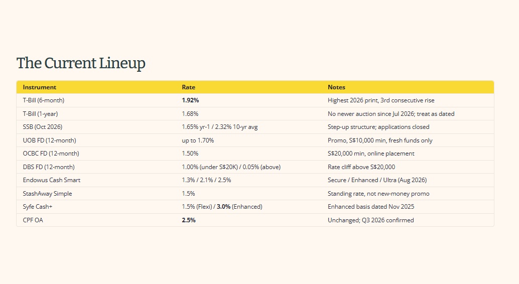Click the T-Bill (6-month) row label
The width and height of the screenshot is (519, 284).
pyautogui.click(x=43, y=100)
